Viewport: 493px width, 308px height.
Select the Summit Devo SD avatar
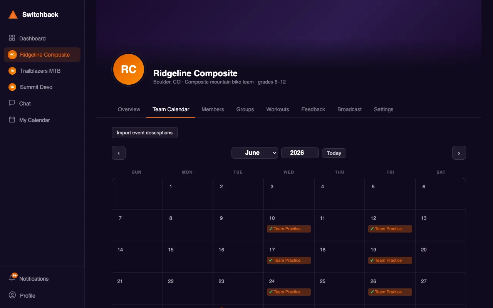(x=12, y=87)
